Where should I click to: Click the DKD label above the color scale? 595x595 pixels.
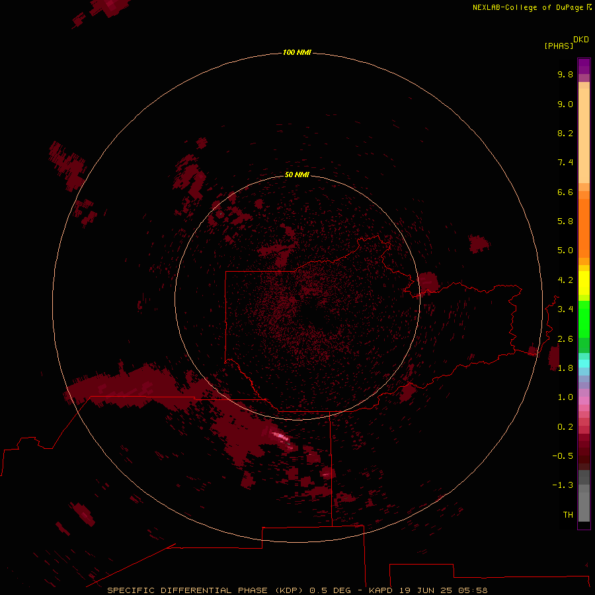[x=580, y=39]
